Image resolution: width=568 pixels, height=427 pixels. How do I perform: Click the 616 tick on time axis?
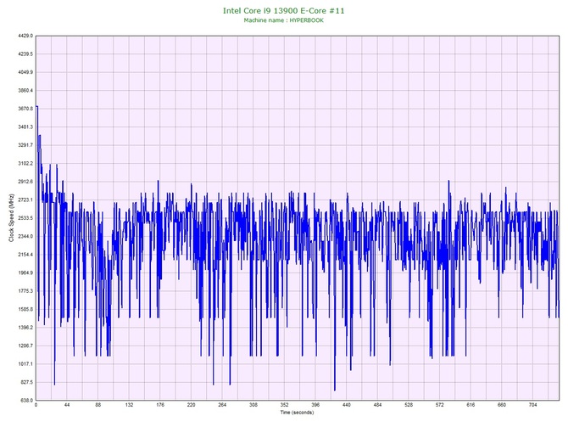[471, 405]
